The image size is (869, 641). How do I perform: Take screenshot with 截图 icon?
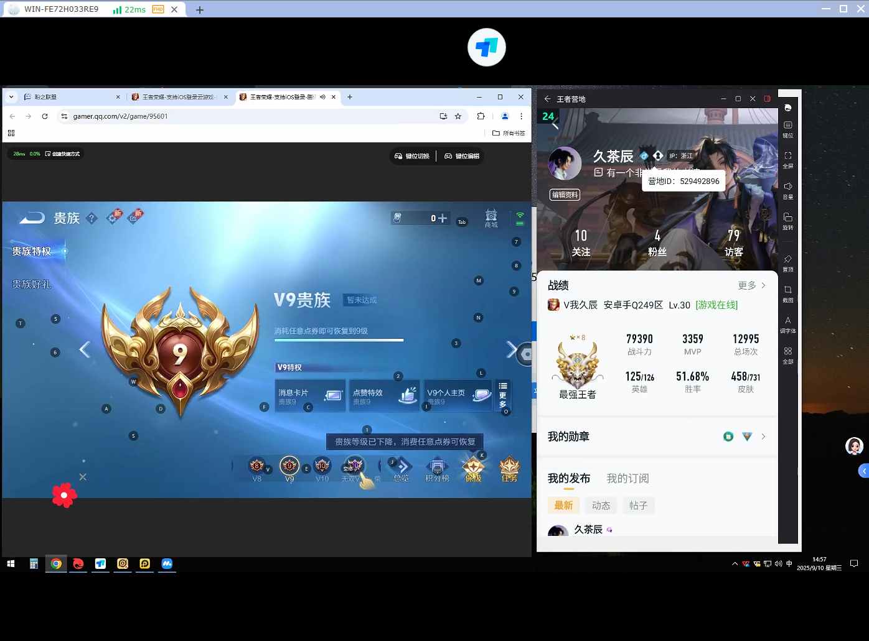(787, 293)
